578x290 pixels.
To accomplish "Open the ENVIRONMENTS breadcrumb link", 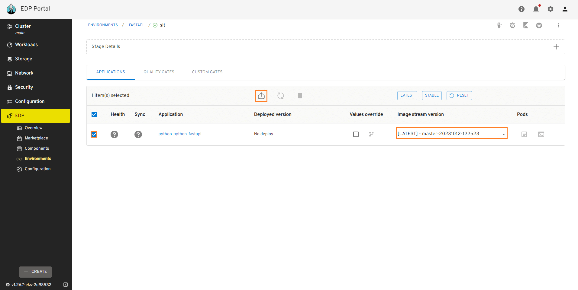I will point(103,25).
